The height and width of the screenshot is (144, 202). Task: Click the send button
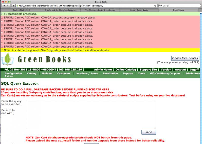pos(149,132)
